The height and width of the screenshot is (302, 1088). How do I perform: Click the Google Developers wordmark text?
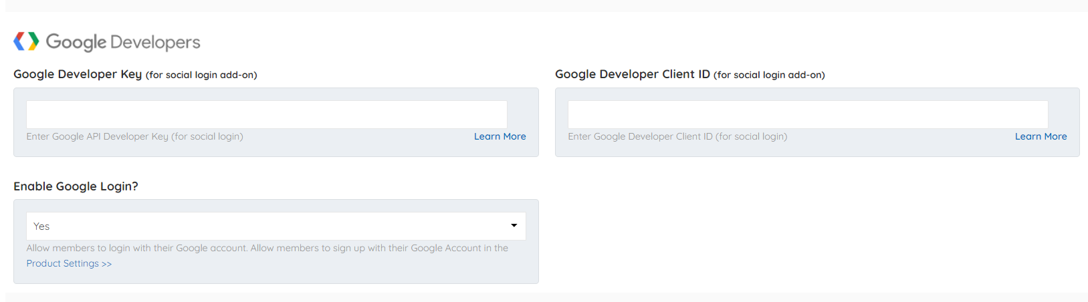123,42
